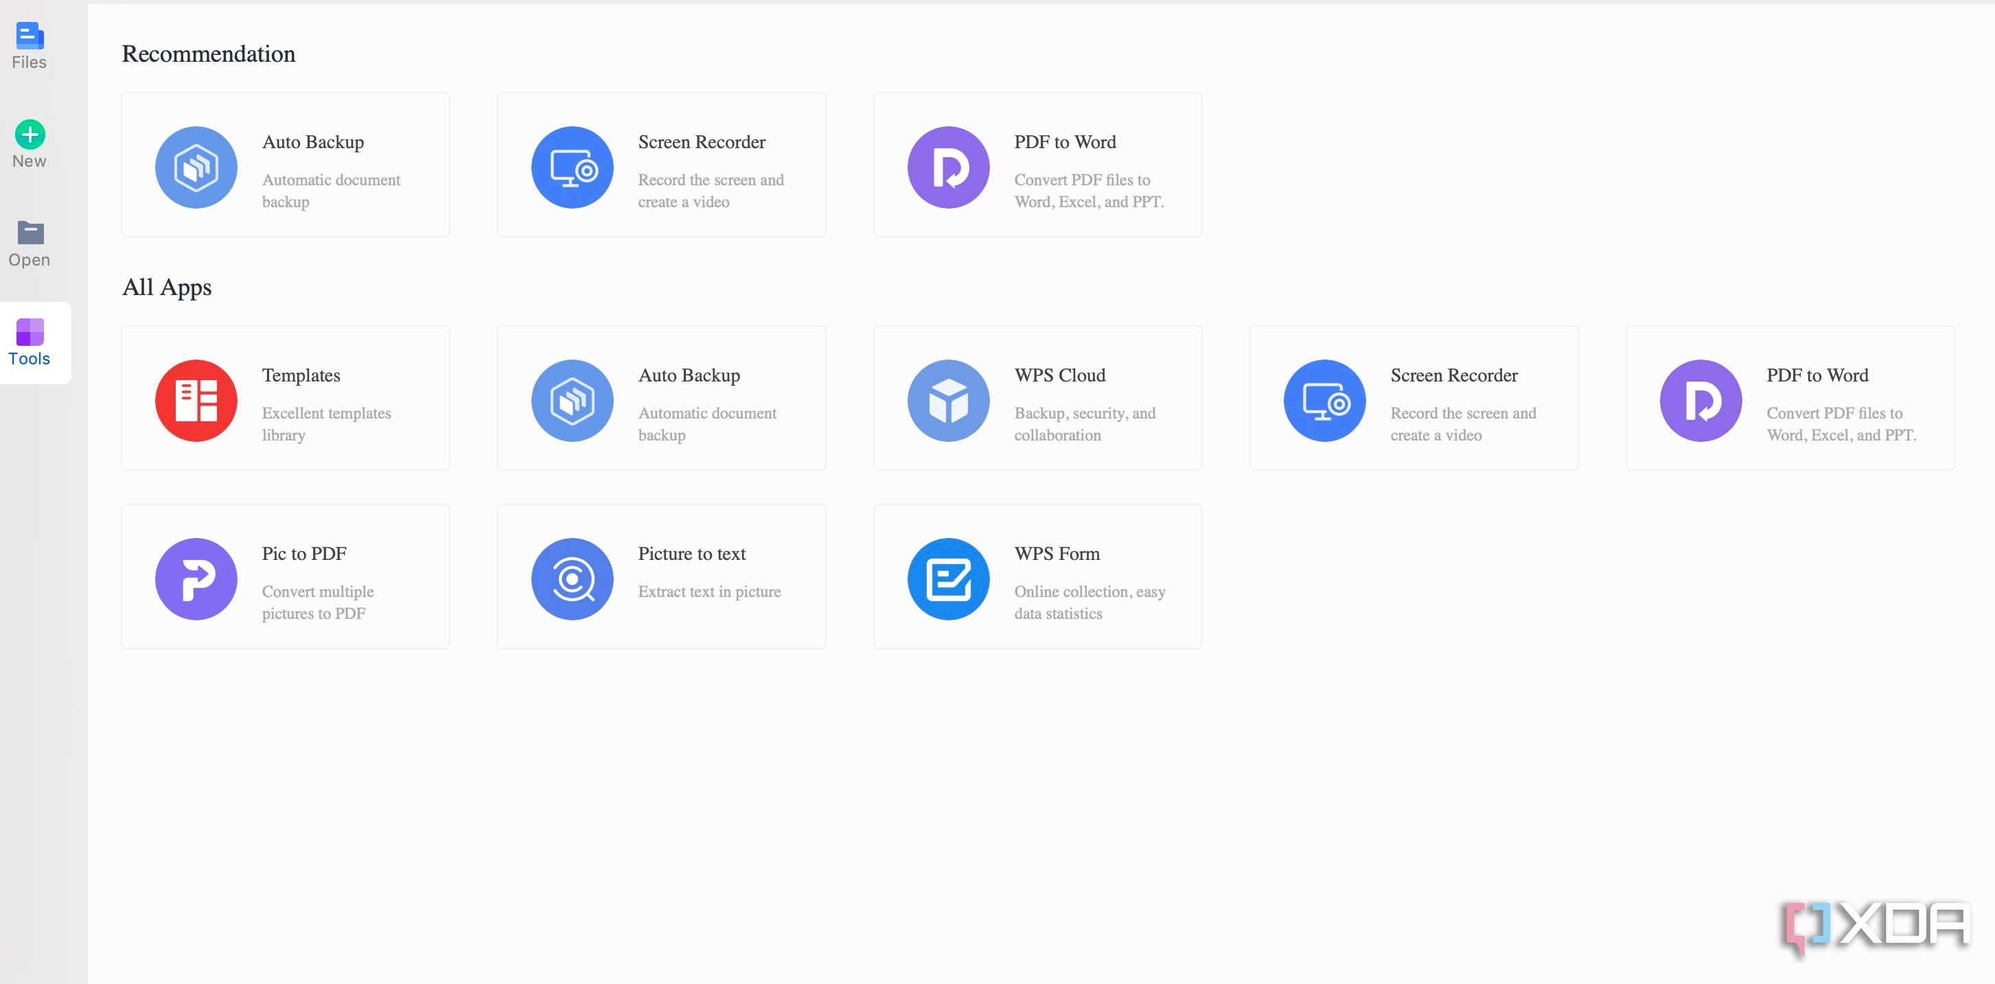Click Auto Backup title in All Apps
Screen dimensions: 1995x984
(689, 376)
